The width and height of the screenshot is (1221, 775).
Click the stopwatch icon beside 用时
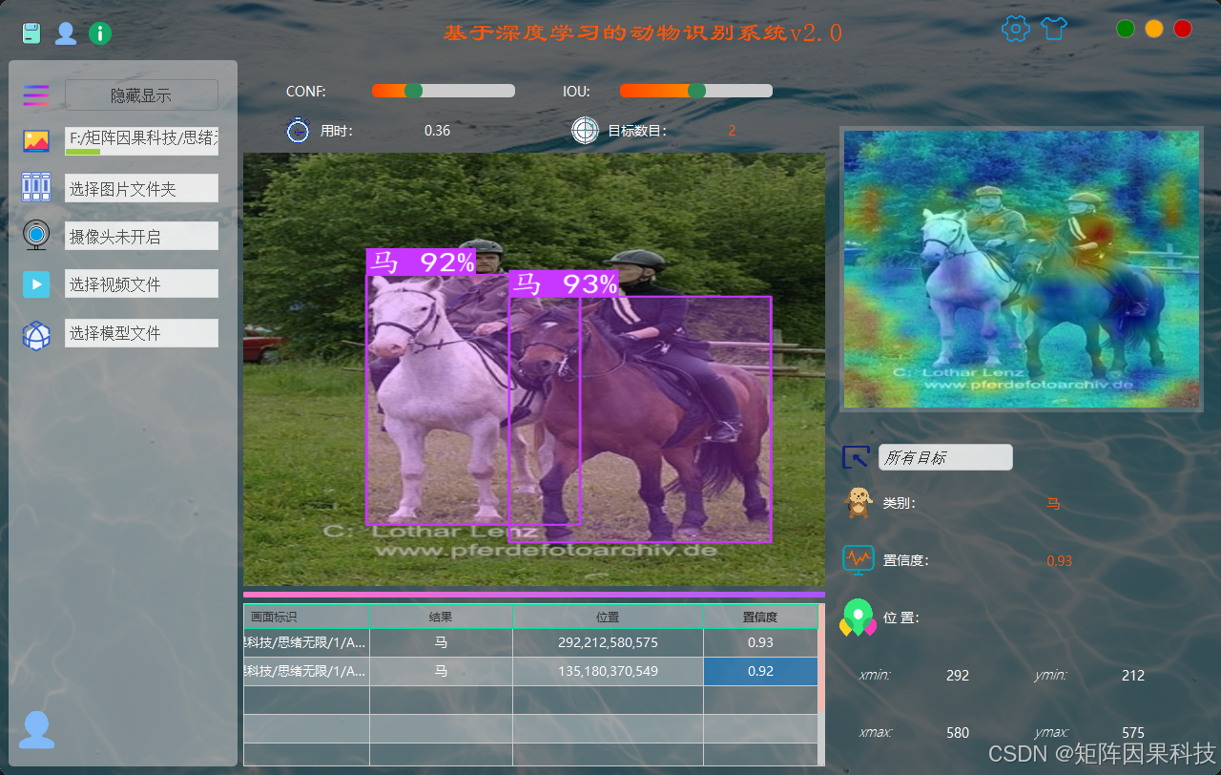(299, 130)
